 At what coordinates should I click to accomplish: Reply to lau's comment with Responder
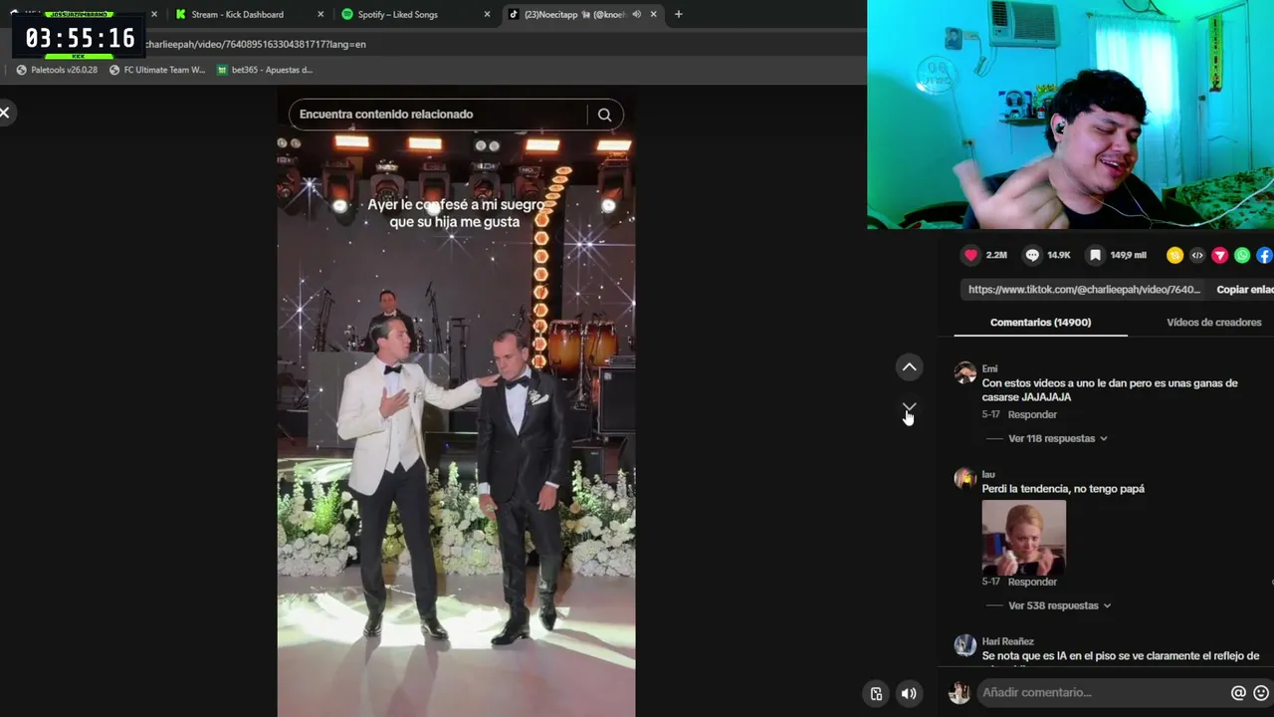(1032, 582)
